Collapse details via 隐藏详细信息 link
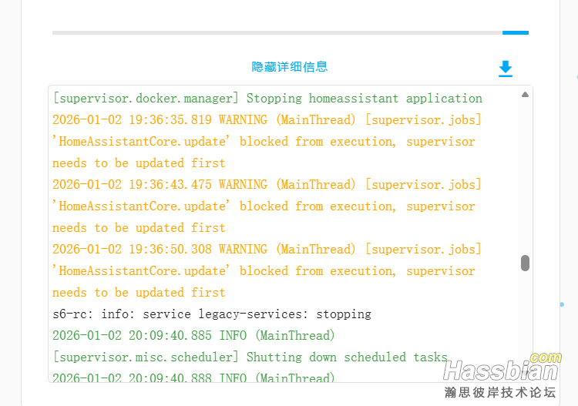 pyautogui.click(x=290, y=67)
